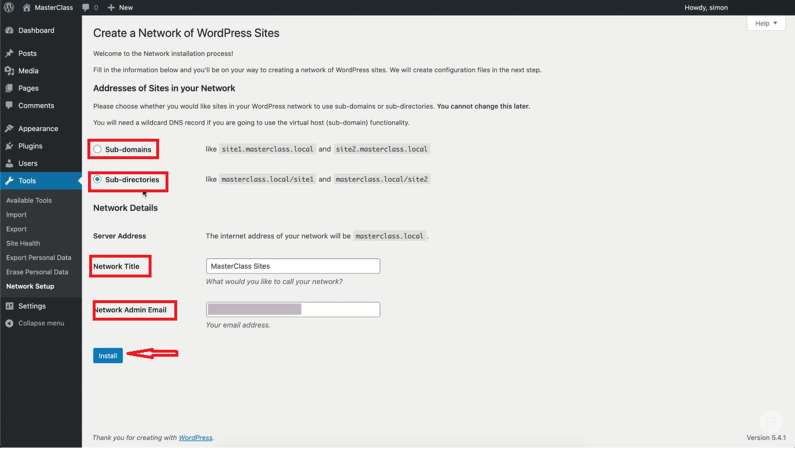Open the Site Health submenu item
This screenshot has width=795, height=450.
(23, 243)
